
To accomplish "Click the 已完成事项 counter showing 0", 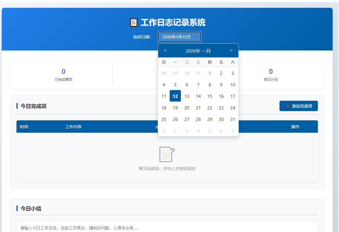I will [x=64, y=71].
